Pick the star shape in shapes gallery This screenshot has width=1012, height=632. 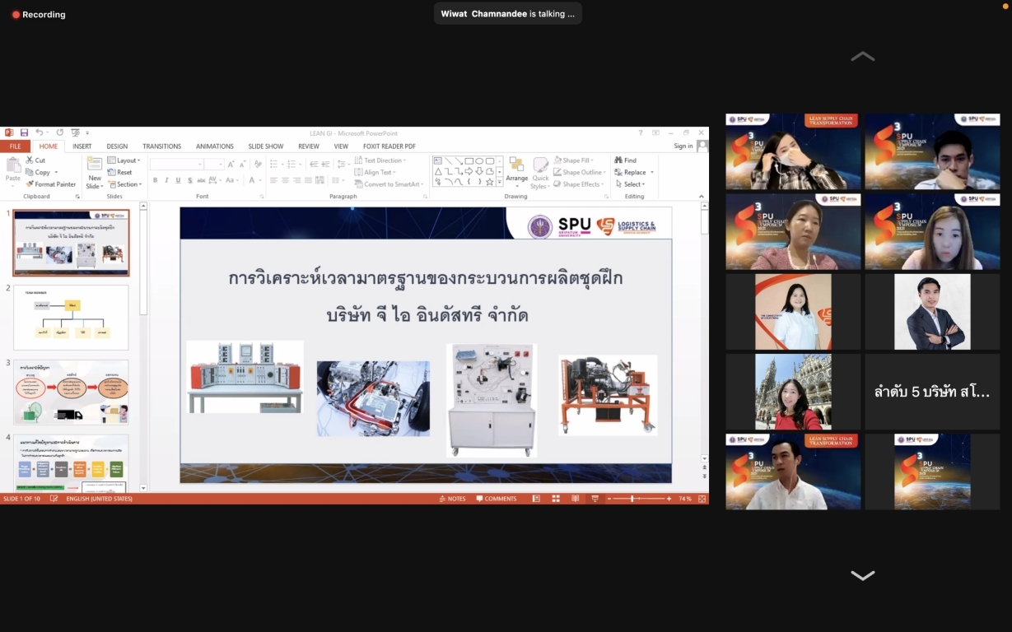pos(489,182)
